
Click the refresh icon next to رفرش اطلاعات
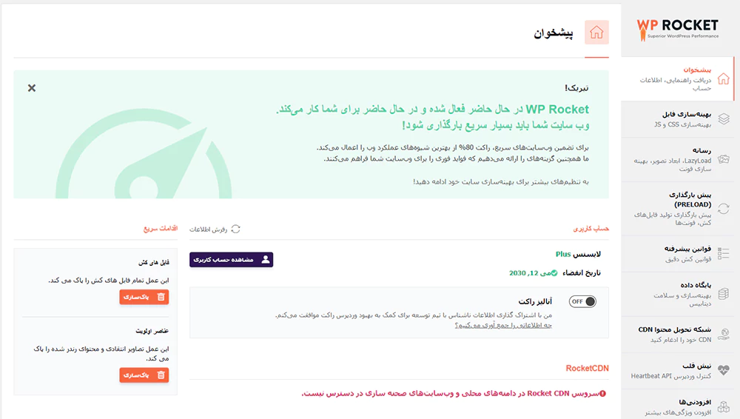click(235, 229)
